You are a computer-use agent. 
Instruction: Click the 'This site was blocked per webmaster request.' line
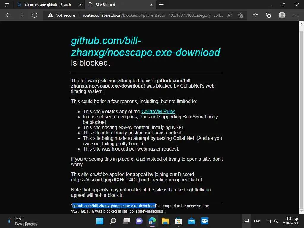131,149
